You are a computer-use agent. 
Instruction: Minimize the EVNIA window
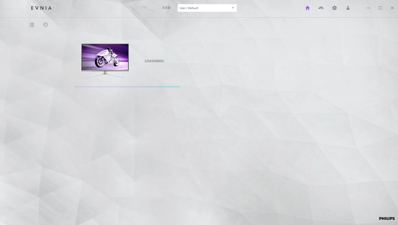coord(368,8)
